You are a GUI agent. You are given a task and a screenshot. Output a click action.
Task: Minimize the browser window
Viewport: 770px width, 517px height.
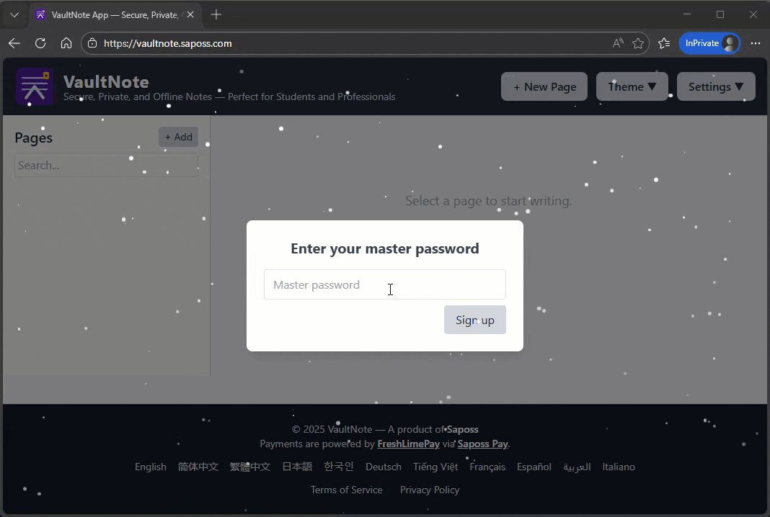(687, 14)
